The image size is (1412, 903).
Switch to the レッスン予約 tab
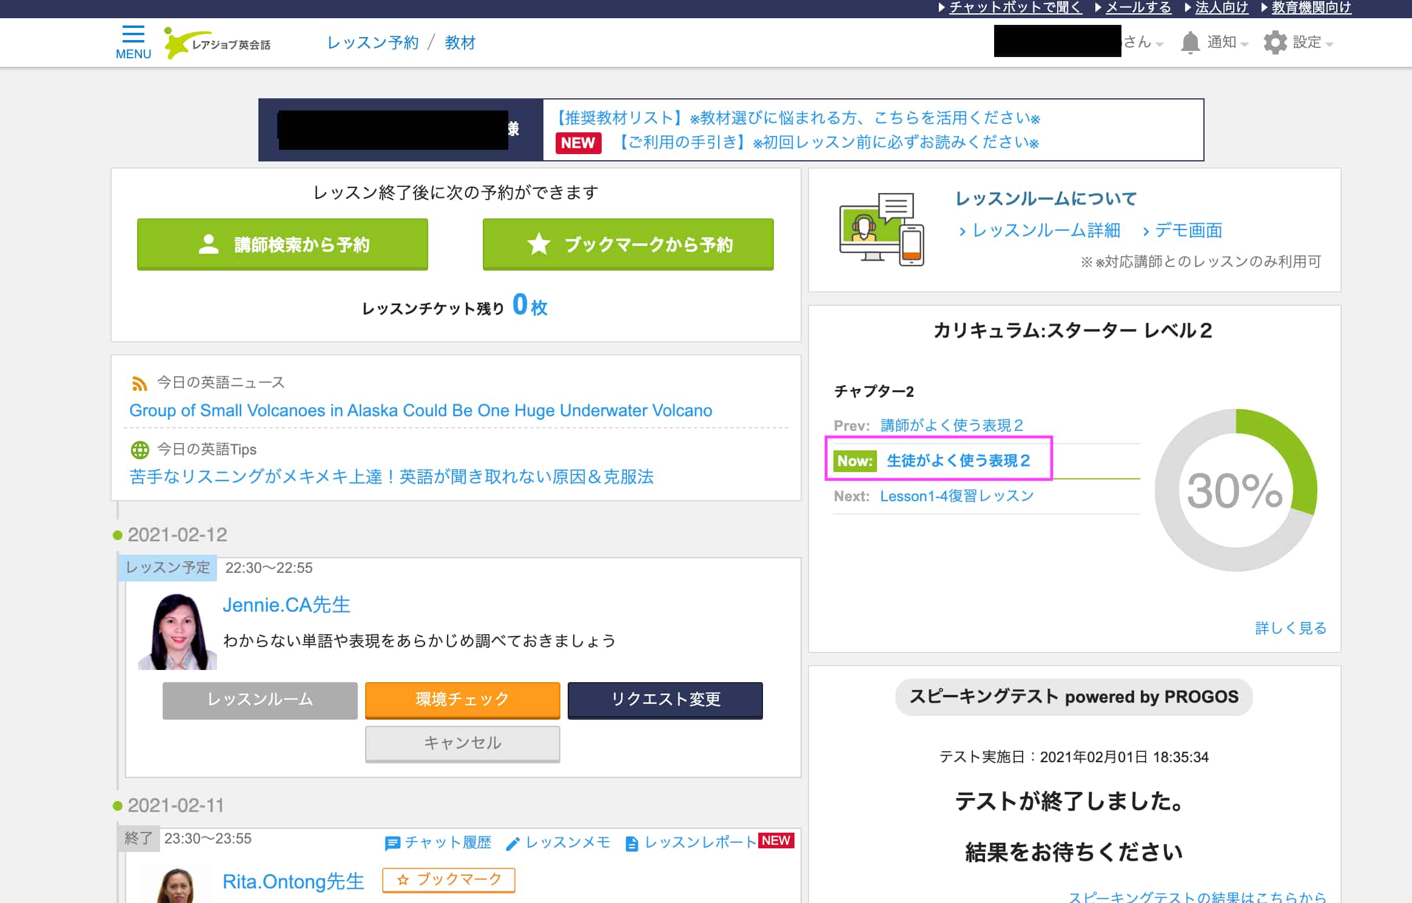[372, 42]
